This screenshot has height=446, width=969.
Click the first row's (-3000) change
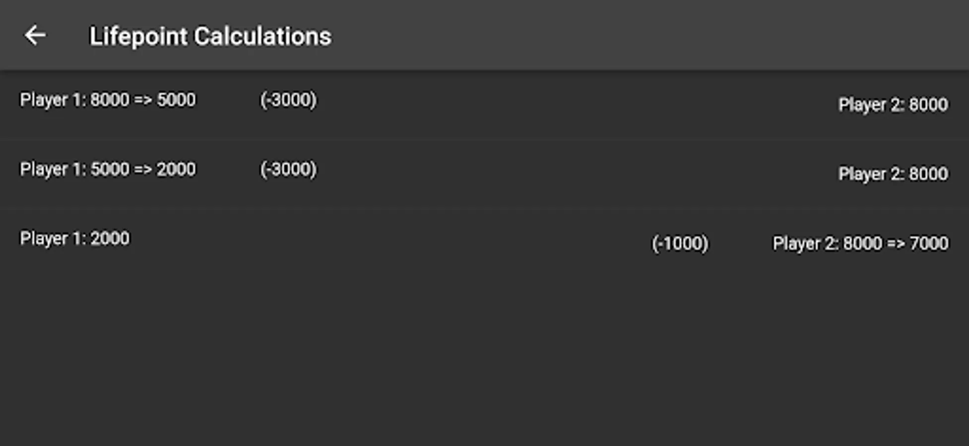click(288, 100)
